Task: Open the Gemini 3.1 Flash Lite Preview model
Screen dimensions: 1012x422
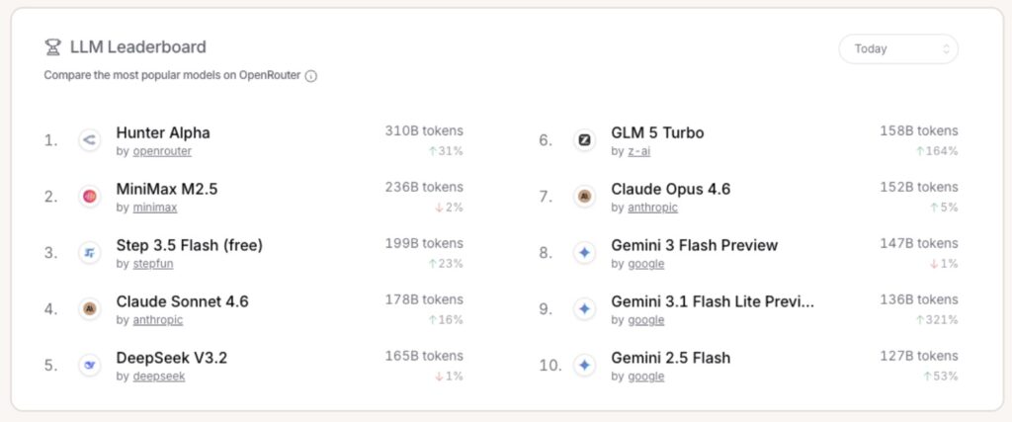Action: pyautogui.click(x=713, y=301)
